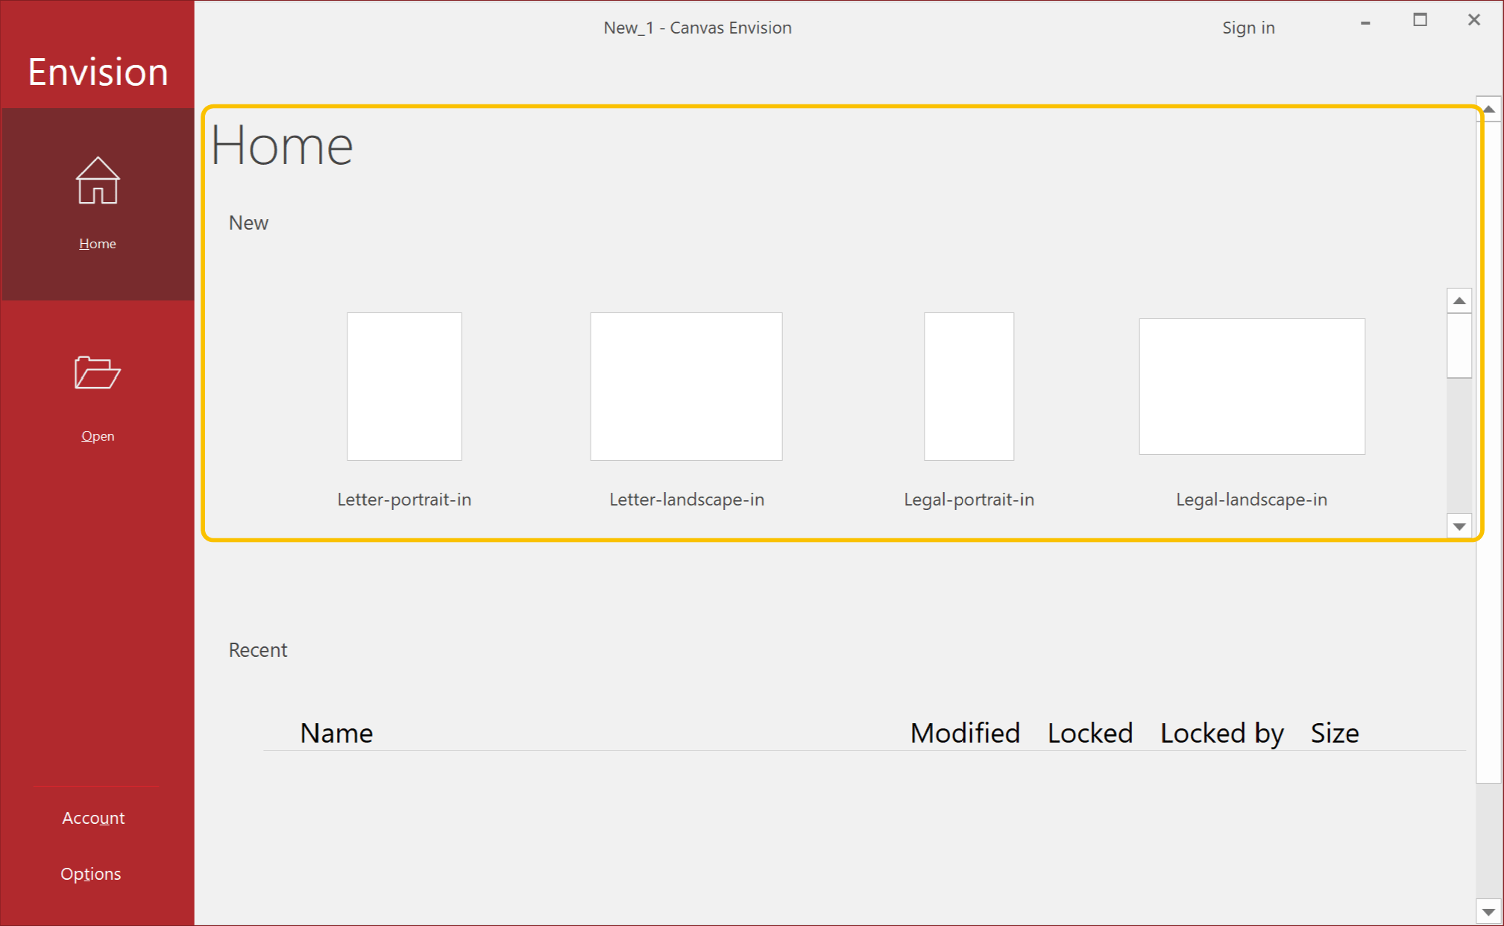Click Sign in at the top
1504x926 pixels.
(x=1248, y=28)
